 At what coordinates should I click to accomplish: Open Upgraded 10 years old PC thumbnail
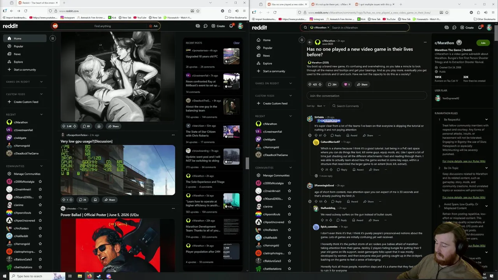coord(231,56)
